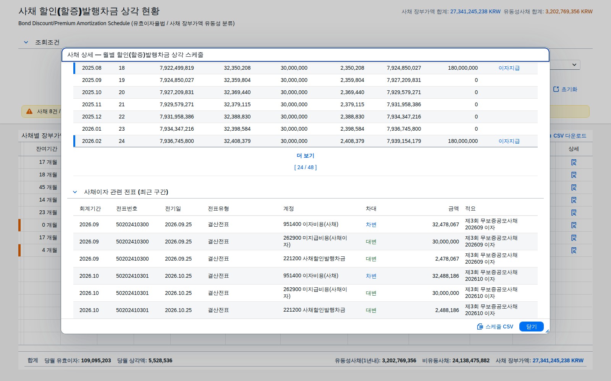The height and width of the screenshot is (381, 611).
Task: Click the warning triangle icon in 사채 8건 banner
Action: pos(29,111)
